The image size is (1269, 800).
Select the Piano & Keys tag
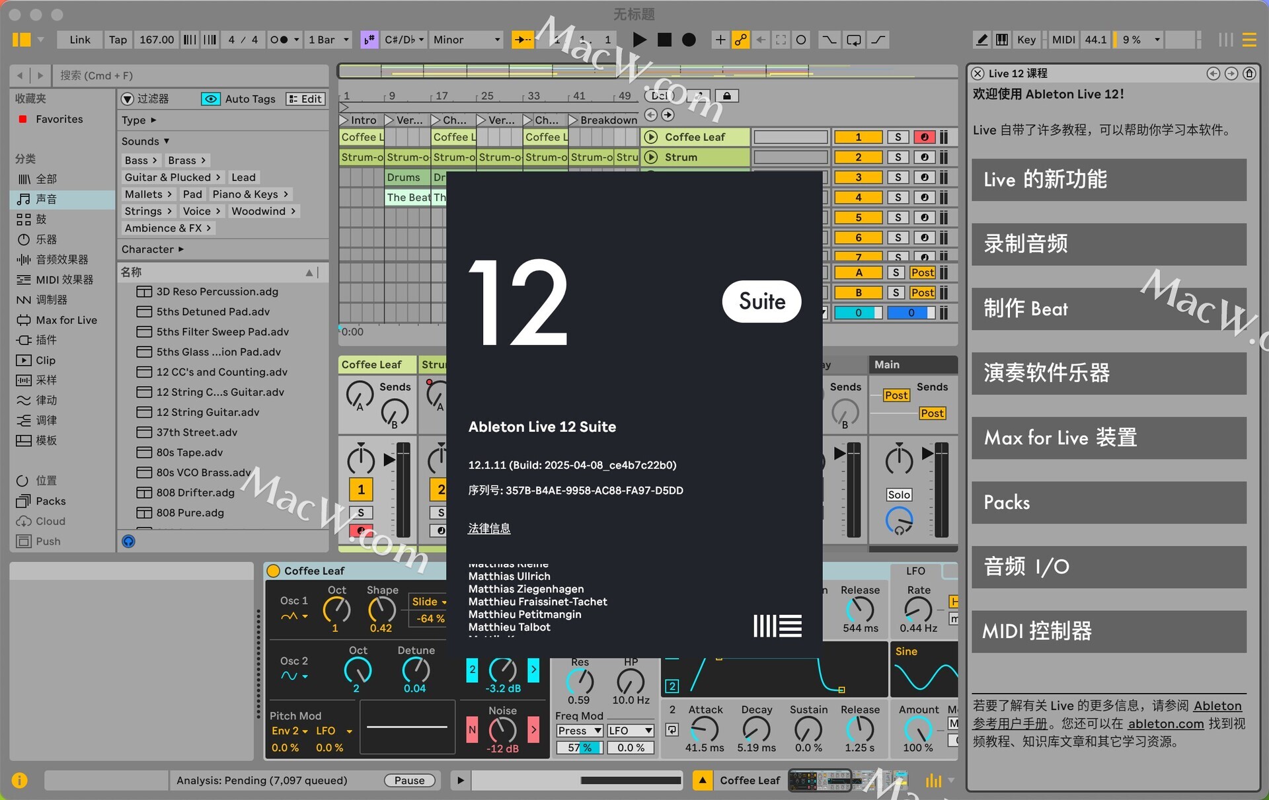[x=250, y=194]
